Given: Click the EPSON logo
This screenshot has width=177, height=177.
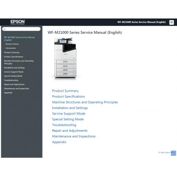Looking at the screenshot, I should 18,22.
